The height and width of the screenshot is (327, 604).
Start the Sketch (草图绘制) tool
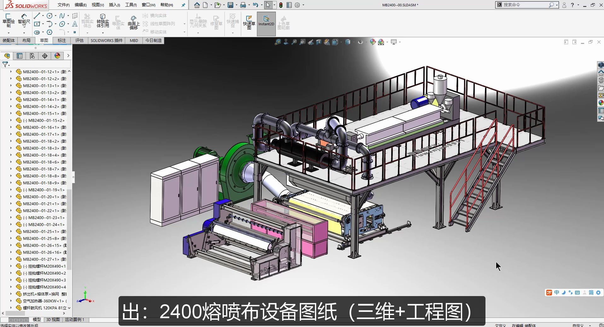(x=8, y=21)
